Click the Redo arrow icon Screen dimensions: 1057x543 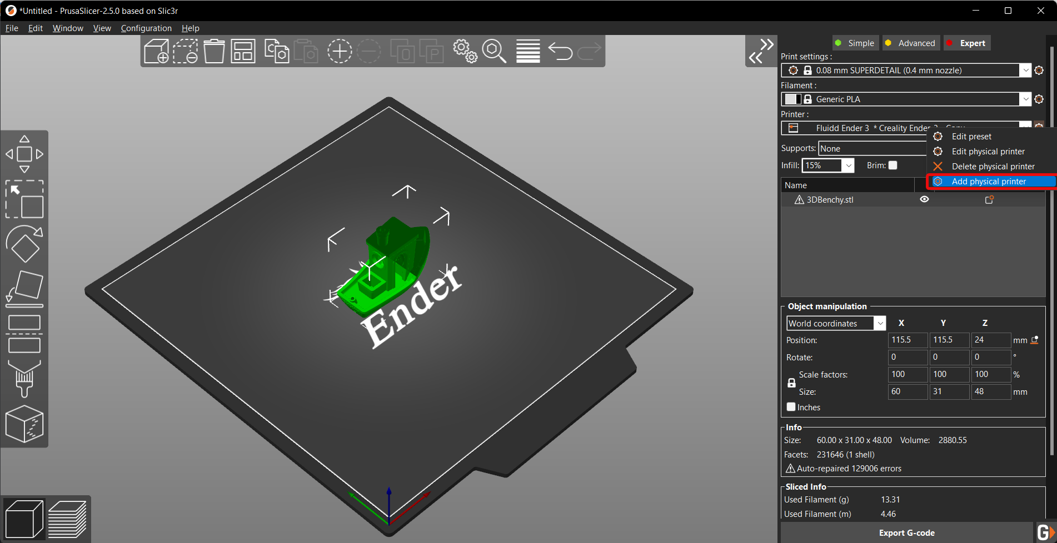point(589,51)
